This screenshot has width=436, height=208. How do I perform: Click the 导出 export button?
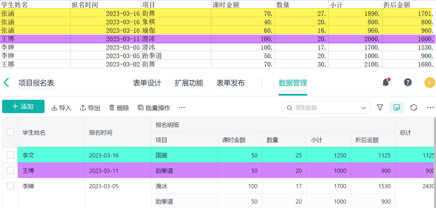[x=90, y=108]
